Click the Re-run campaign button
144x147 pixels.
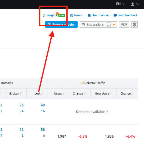pyautogui.click(x=61, y=25)
